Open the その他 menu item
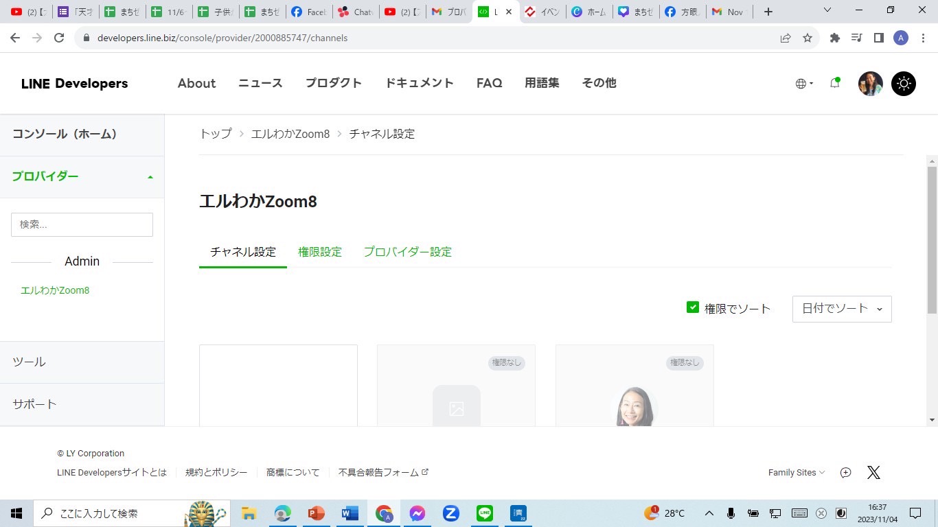The width and height of the screenshot is (938, 527). pyautogui.click(x=599, y=83)
